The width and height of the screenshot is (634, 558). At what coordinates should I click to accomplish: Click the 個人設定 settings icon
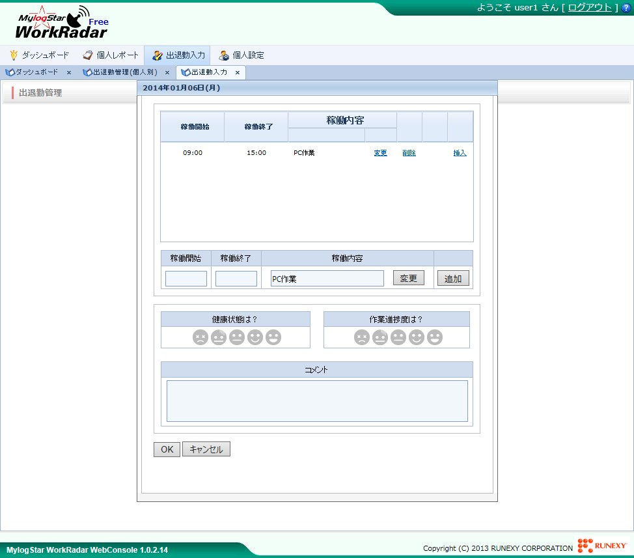click(x=225, y=55)
